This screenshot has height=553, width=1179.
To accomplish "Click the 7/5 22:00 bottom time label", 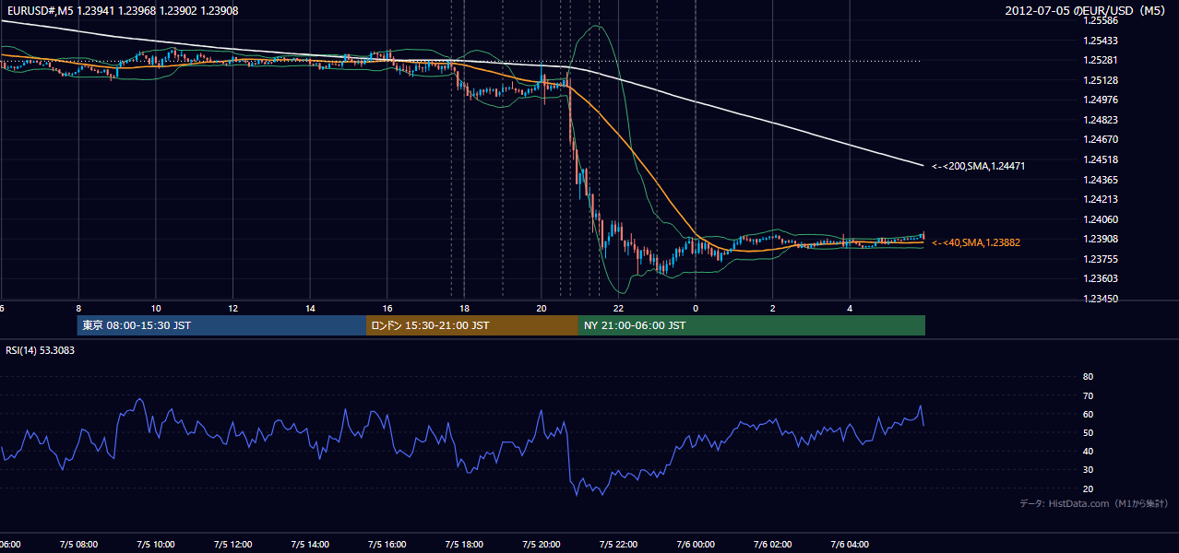I will [619, 545].
